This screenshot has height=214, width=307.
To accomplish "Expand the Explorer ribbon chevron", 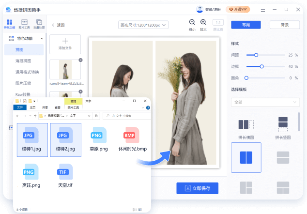I will (143, 107).
